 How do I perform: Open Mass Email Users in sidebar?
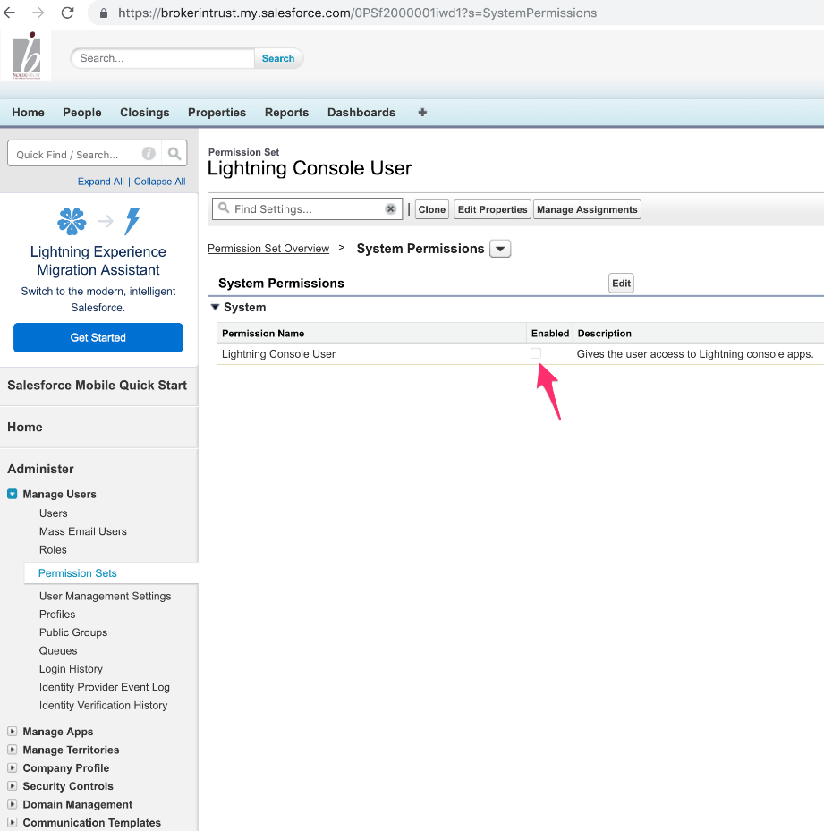click(x=82, y=531)
